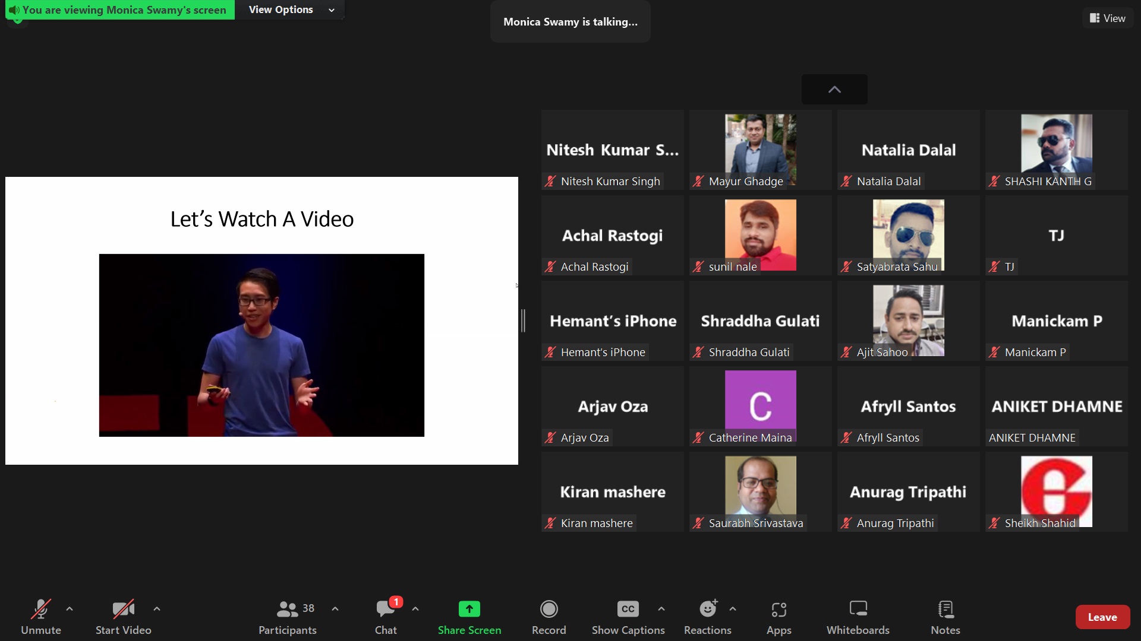Open the Notes panel
This screenshot has width=1141, height=641.
pyautogui.click(x=945, y=617)
